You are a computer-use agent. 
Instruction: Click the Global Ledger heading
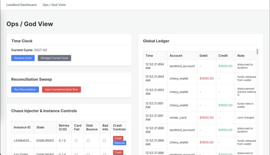[156, 41]
